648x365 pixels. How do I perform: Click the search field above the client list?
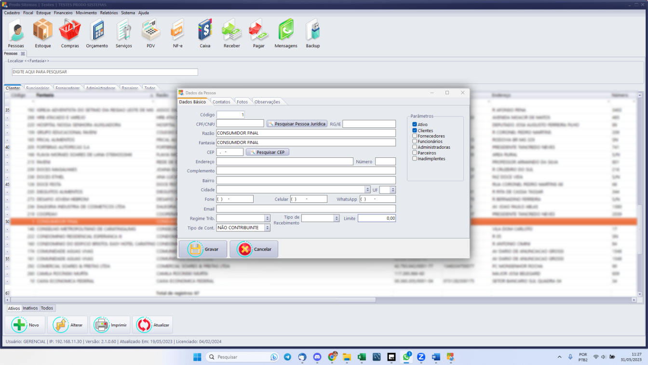point(105,71)
